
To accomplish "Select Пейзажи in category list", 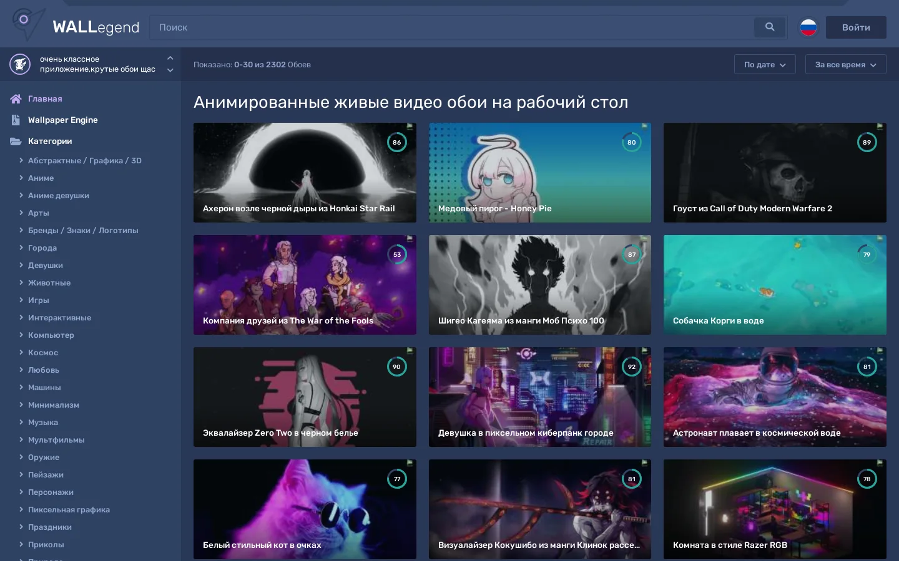I will [46, 474].
